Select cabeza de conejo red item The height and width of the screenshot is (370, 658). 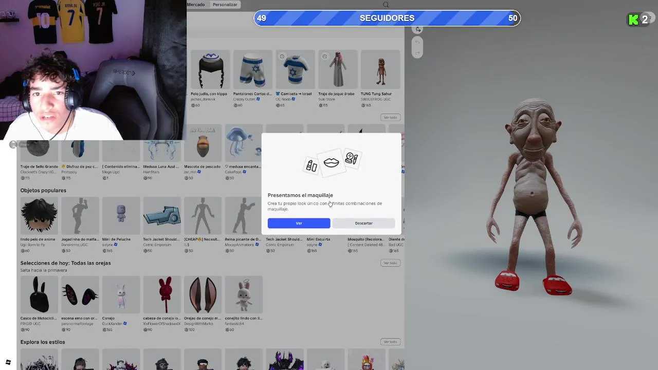[x=162, y=294]
